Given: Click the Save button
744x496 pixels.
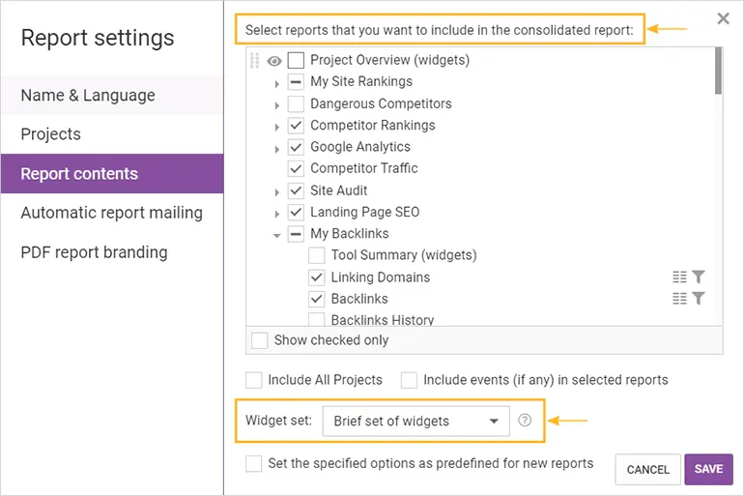Looking at the screenshot, I should tap(708, 469).
